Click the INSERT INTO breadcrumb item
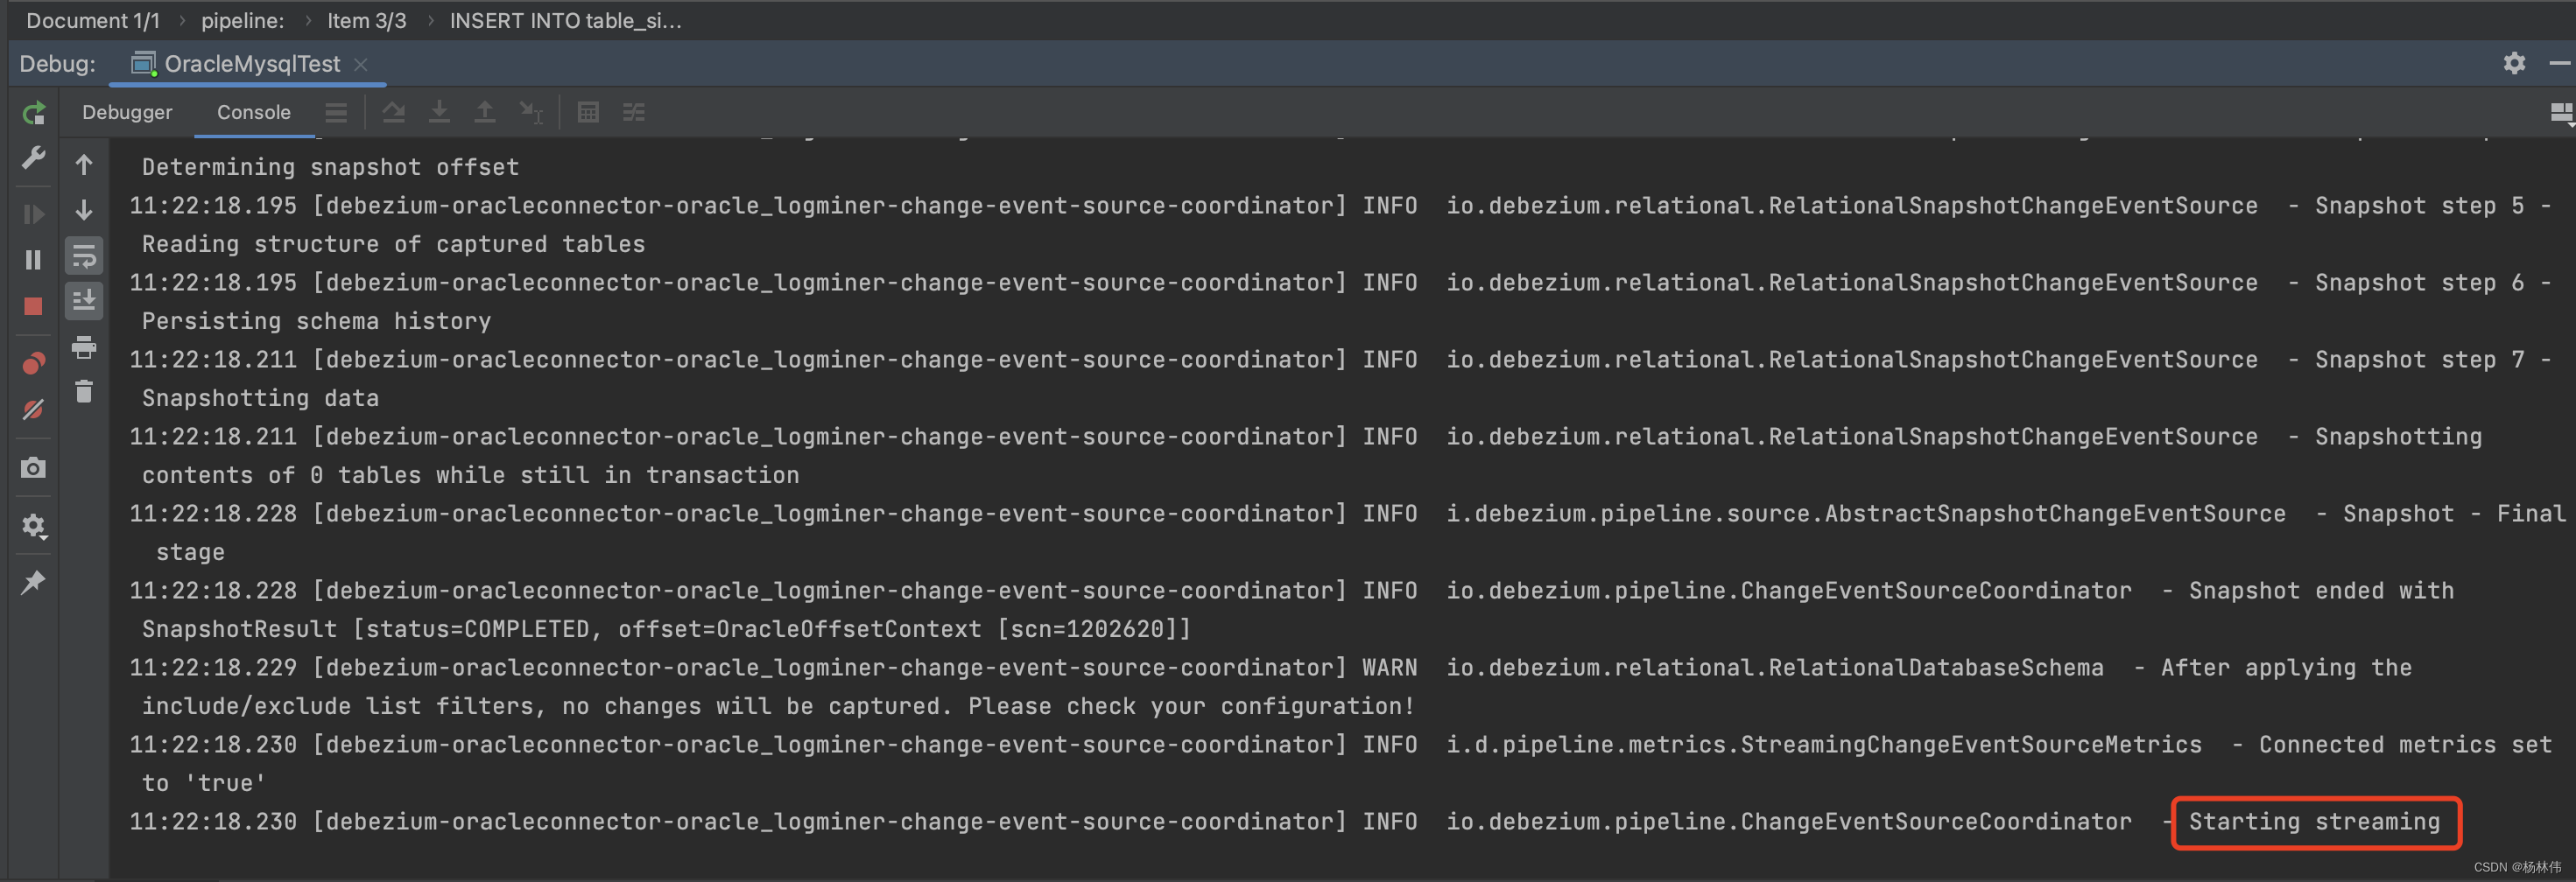Viewport: 2576px width, 882px height. click(564, 20)
